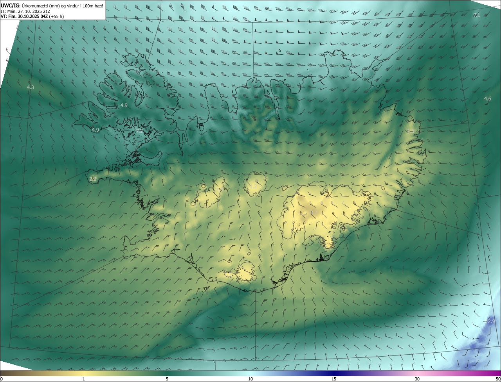The width and height of the screenshot is (501, 382).
Task: Click the Langjökull glacier outline west of Hofsjökull
Action: pyautogui.click(x=210, y=192)
